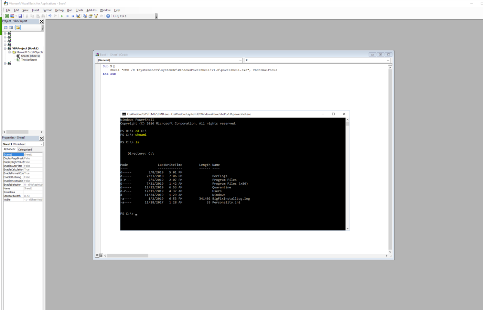This screenshot has height=310, width=483.
Task: Click the Paste toolbar icon
Action: tap(38, 16)
